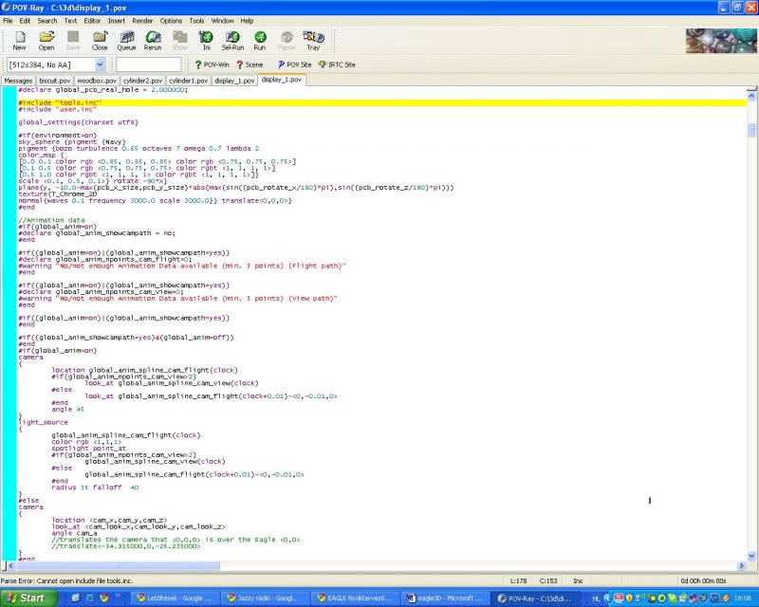Switch to the cylinder2.pov tab

(142, 81)
